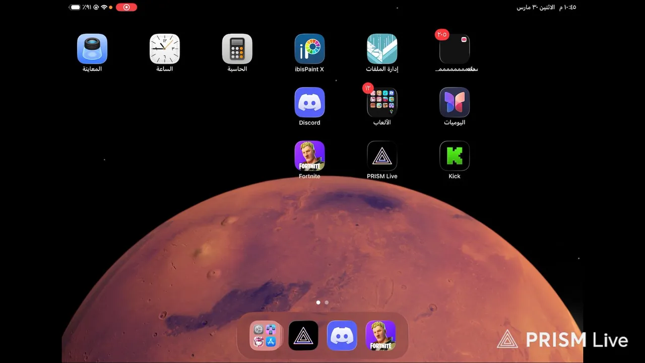Tap the اليوميات label
The width and height of the screenshot is (645, 363).
click(455, 123)
